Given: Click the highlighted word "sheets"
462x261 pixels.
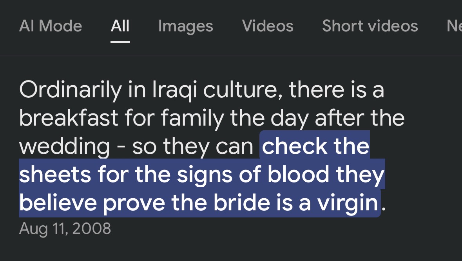Looking at the screenshot, I should [55, 175].
